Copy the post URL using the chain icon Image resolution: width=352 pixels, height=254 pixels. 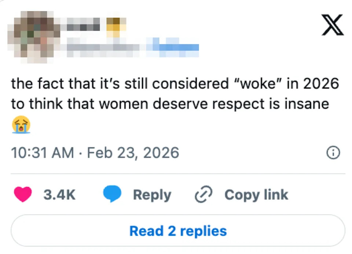[202, 194]
